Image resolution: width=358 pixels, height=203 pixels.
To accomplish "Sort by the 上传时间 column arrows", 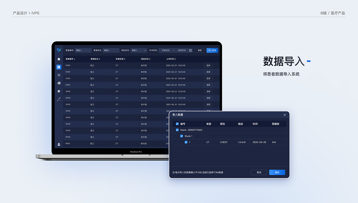I will (x=175, y=59).
